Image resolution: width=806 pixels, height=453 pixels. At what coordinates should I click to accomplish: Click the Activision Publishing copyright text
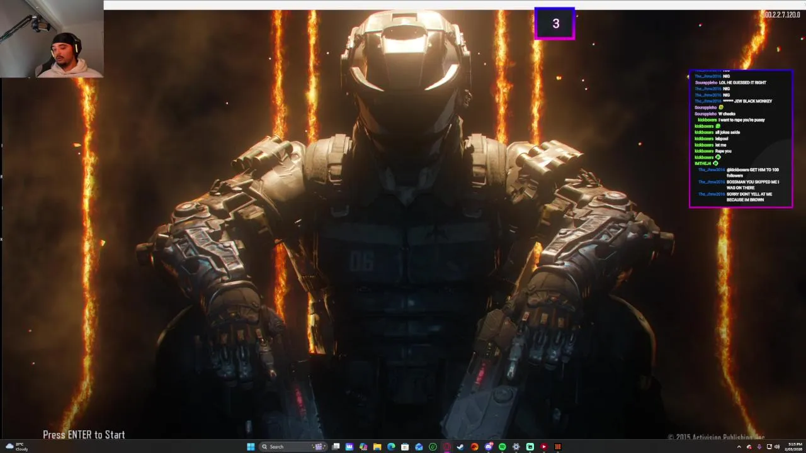716,437
